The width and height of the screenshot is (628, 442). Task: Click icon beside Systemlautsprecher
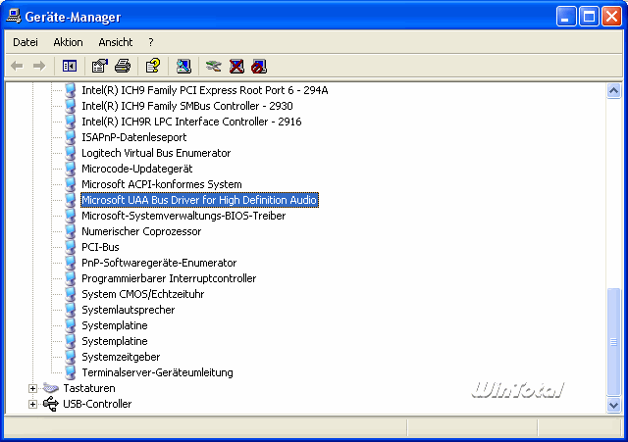tap(71, 310)
